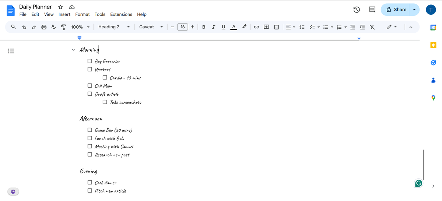The height and width of the screenshot is (201, 442).
Task: Open the Google account avatar
Action: pyautogui.click(x=431, y=10)
